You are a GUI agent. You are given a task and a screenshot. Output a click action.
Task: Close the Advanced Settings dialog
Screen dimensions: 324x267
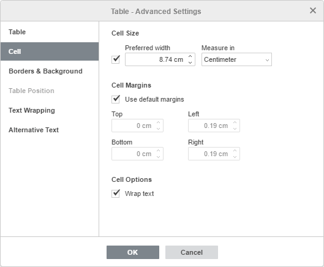click(x=313, y=10)
